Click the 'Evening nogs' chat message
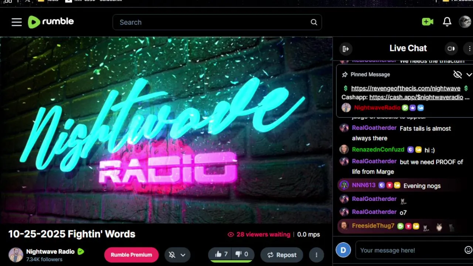The width and height of the screenshot is (473, 266). coord(422,186)
